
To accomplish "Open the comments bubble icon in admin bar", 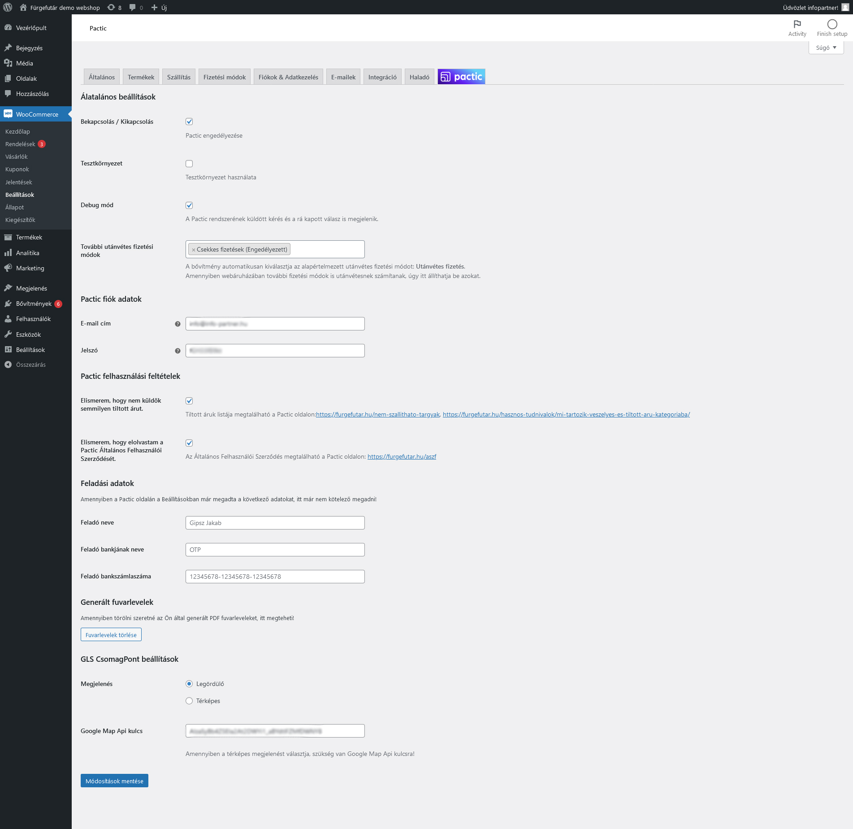I will click(x=133, y=7).
